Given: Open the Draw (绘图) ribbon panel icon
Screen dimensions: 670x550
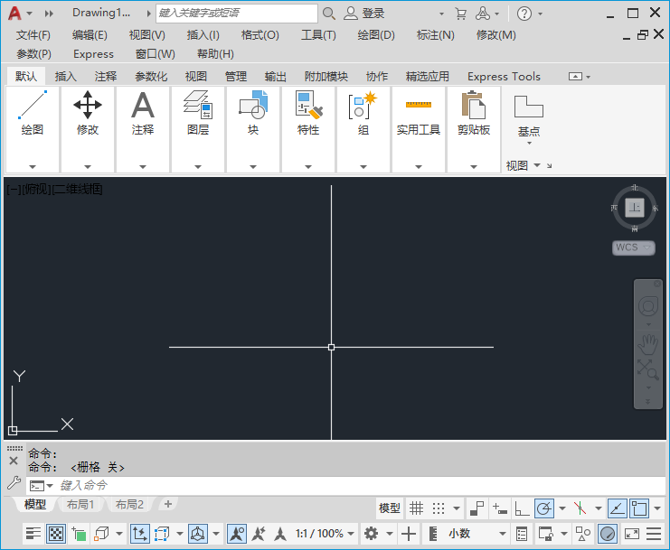Looking at the screenshot, I should point(33,105).
